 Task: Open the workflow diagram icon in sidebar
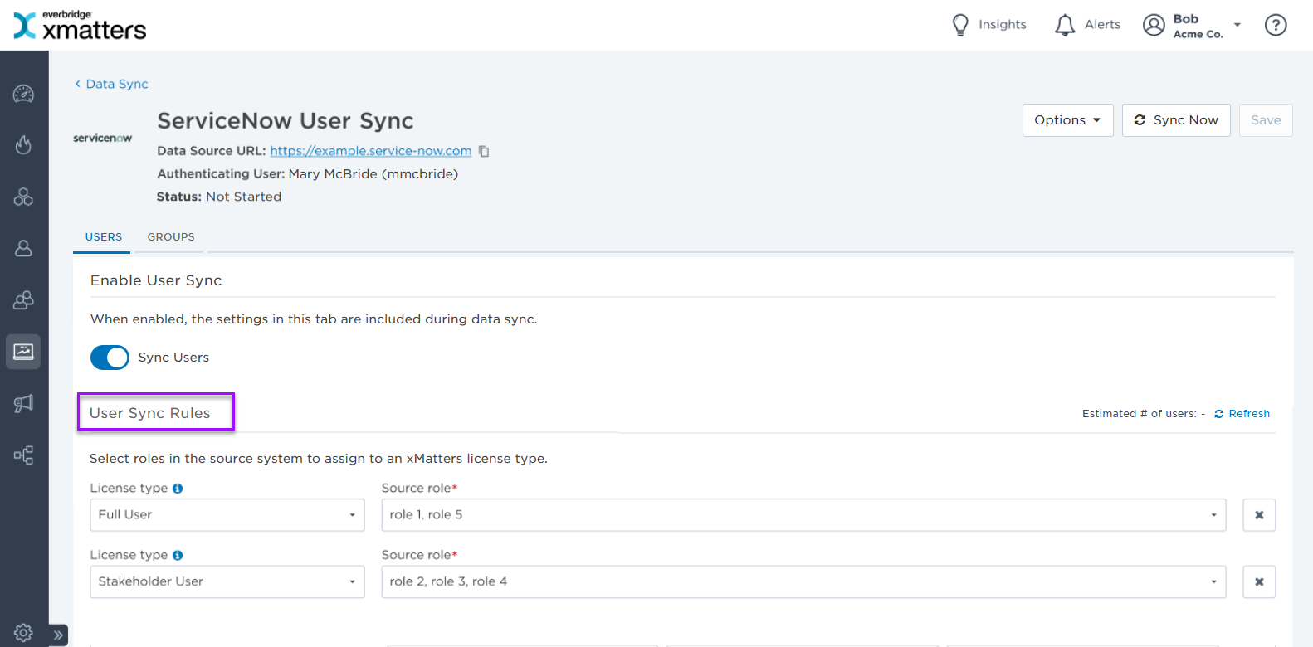coord(23,455)
